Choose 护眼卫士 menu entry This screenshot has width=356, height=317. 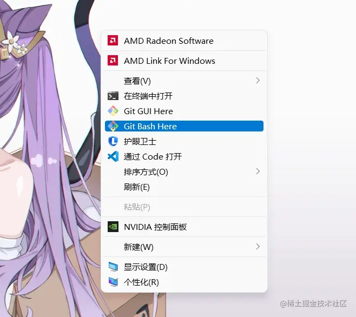pos(184,141)
